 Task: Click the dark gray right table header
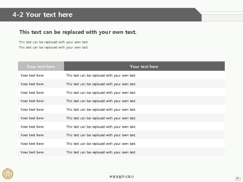pos(144,66)
